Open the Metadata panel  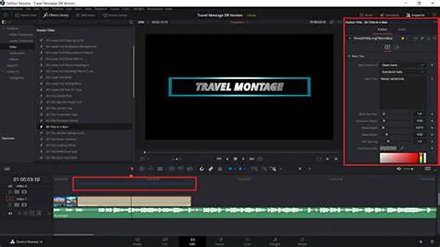[389, 15]
